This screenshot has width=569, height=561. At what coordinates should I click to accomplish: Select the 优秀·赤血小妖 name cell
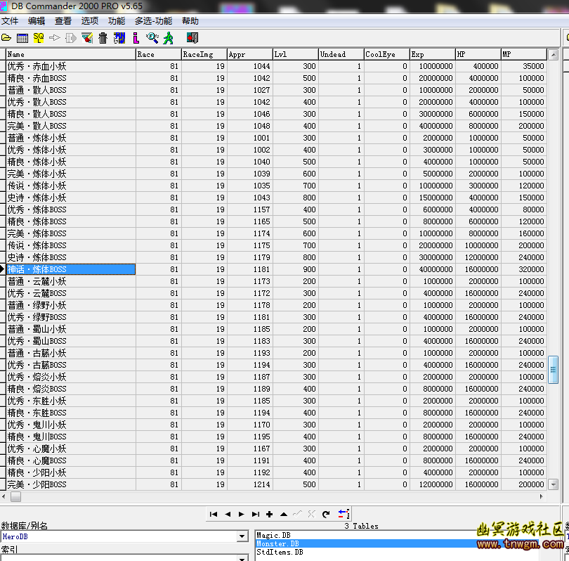(x=71, y=66)
